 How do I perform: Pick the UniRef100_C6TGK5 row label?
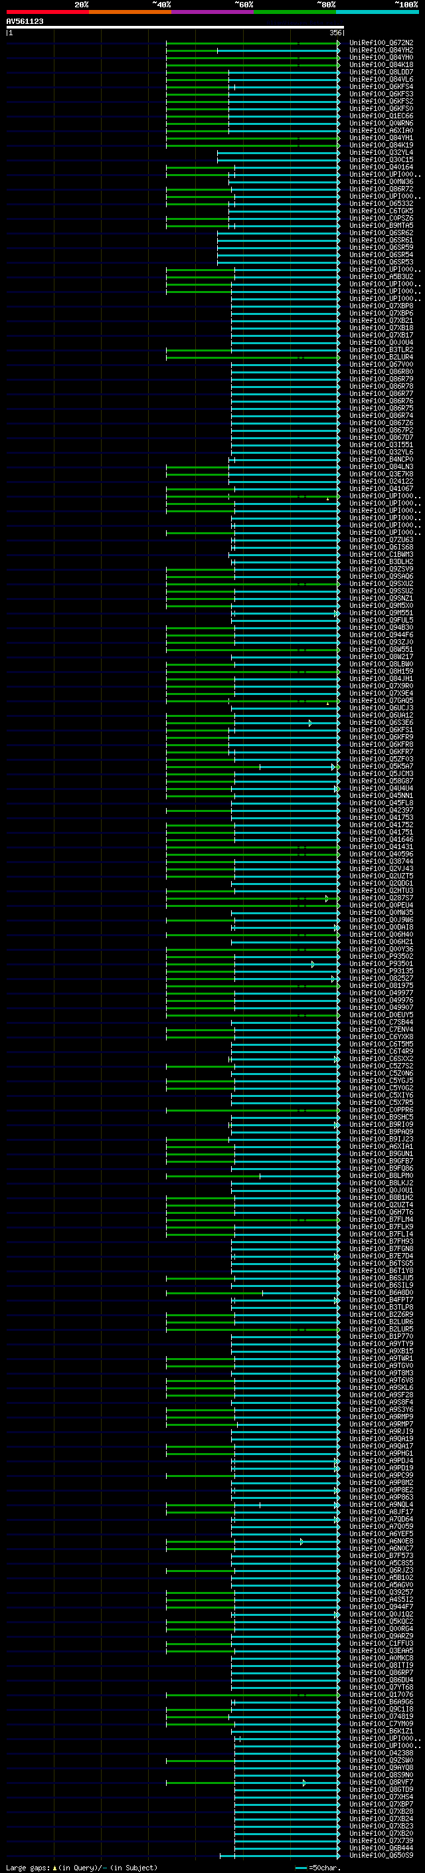(x=381, y=211)
